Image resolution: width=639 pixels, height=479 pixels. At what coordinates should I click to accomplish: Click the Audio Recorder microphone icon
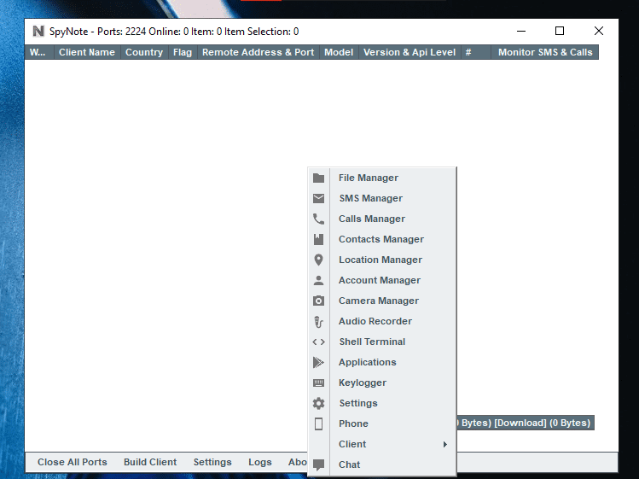click(319, 322)
